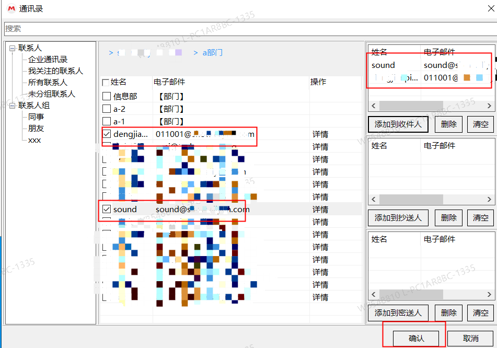Screen dimensions: 497x348
Task: Collapse the 联系人 tree node
Action: (x=12, y=48)
